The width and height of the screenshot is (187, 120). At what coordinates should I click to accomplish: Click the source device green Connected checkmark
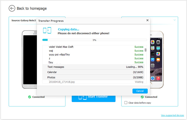coord(30,97)
